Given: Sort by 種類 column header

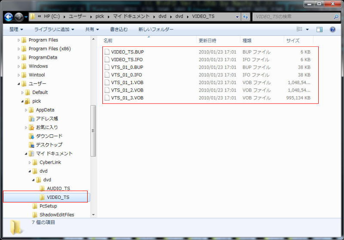Looking at the screenshot, I should [x=262, y=40].
